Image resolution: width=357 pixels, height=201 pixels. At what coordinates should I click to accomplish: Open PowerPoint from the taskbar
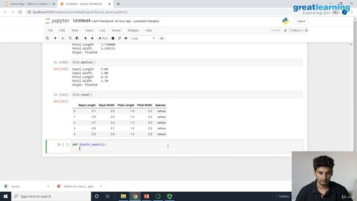146,196
